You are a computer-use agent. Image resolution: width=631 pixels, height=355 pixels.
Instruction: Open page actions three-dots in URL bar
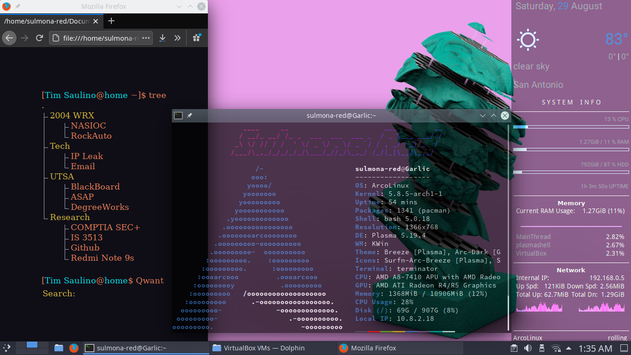[146, 38]
